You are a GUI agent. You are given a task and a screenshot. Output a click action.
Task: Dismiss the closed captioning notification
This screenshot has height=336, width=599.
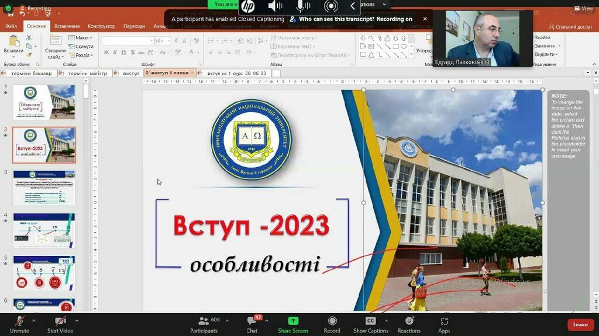tap(425, 19)
